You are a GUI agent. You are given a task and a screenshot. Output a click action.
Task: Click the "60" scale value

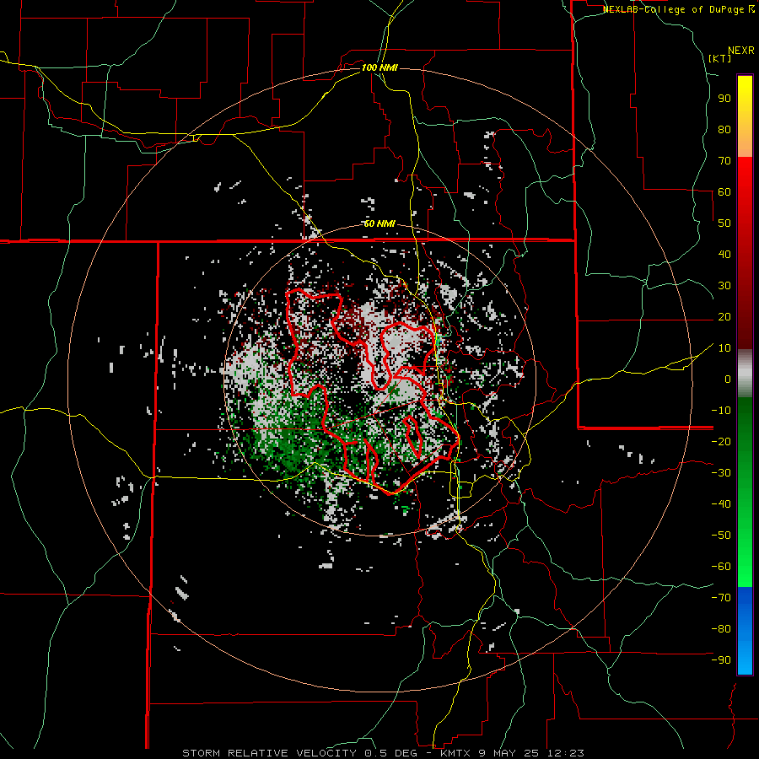click(724, 192)
